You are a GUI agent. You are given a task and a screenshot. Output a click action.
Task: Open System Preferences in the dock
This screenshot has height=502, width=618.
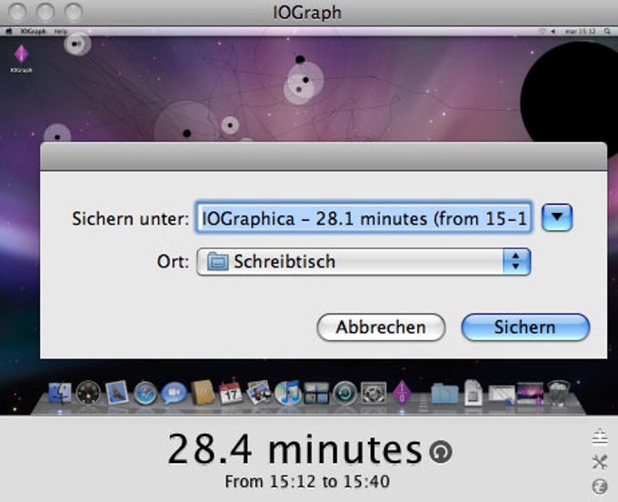pos(374,393)
